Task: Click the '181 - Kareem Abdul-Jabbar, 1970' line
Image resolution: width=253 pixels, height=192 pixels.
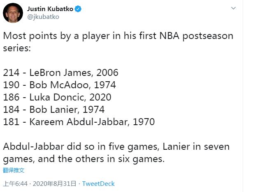Action: (79, 122)
